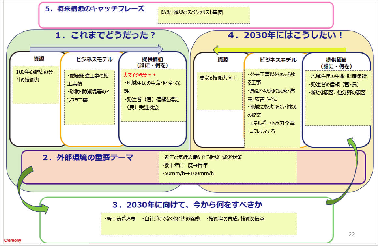The width and height of the screenshot is (378, 246).
Task: Click the bullet '技術者の育成、技術の伝承'
Action: 235,219
